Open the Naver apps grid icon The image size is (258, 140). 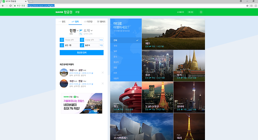click(x=201, y=12)
